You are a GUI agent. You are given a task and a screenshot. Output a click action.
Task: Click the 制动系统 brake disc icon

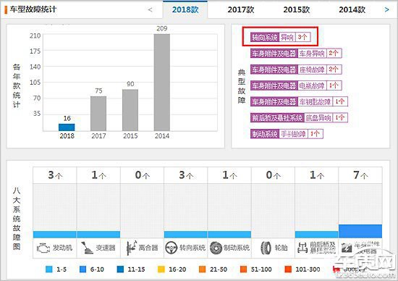click(x=216, y=248)
